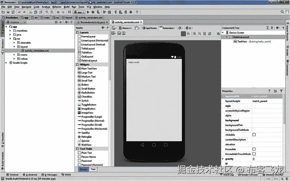This screenshot has width=290, height=181.
Task: Open the app run configuration dropdown
Action: [x=79, y=12]
